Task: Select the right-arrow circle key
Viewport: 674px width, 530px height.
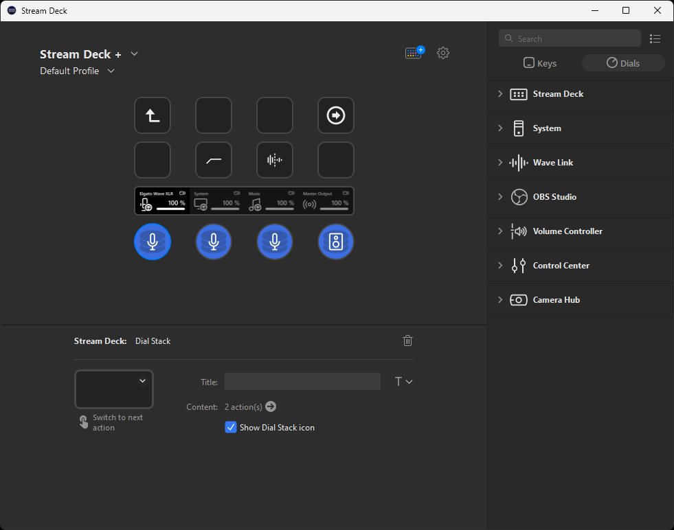Action: [335, 115]
